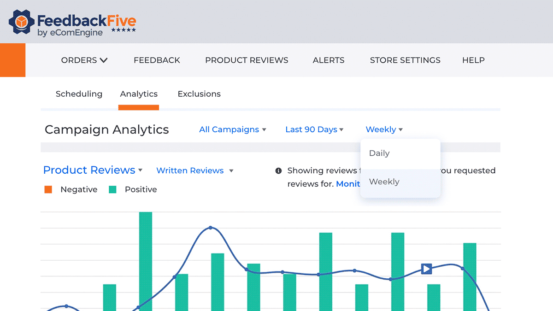Go to the FEEDBACK menu
553x311 pixels.
tap(157, 60)
